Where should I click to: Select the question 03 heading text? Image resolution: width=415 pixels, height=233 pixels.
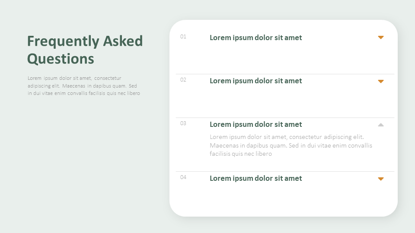point(255,124)
